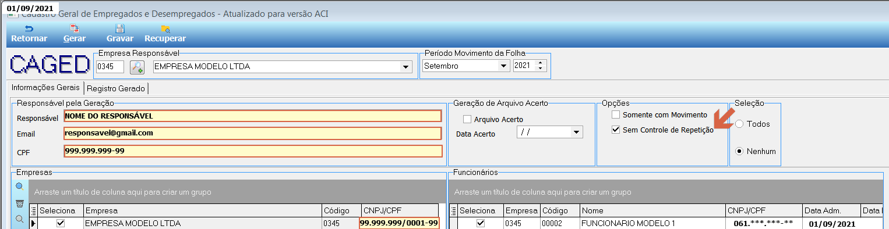889x229 pixels.
Task: Click admission date cell 01/09/2021
Action: click(831, 223)
